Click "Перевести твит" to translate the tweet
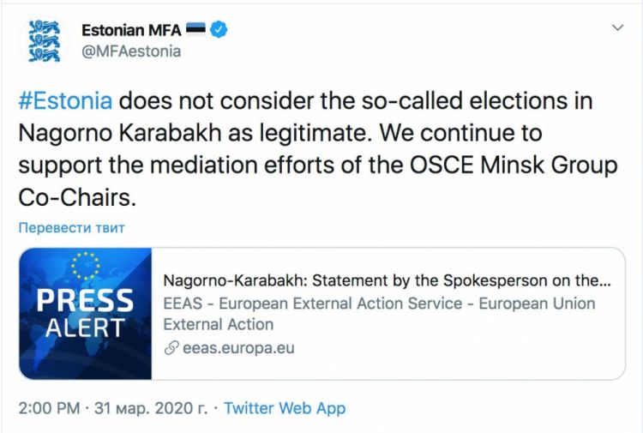Image resolution: width=643 pixels, height=433 pixels. [x=72, y=227]
